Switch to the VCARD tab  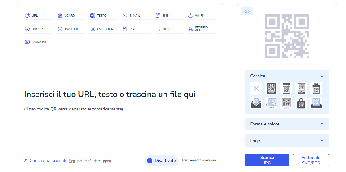point(71,16)
